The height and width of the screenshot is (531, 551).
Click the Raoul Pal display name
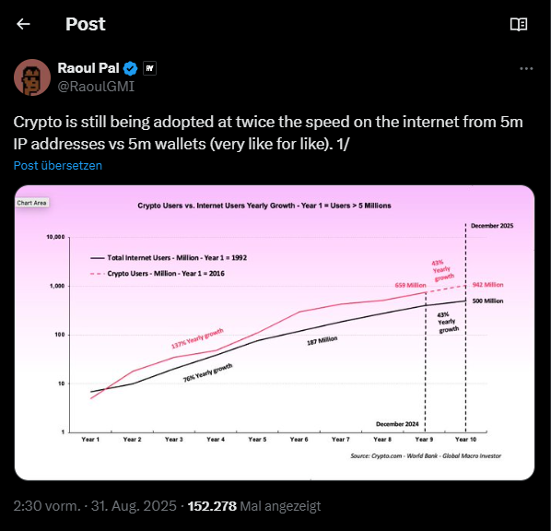tap(88, 68)
